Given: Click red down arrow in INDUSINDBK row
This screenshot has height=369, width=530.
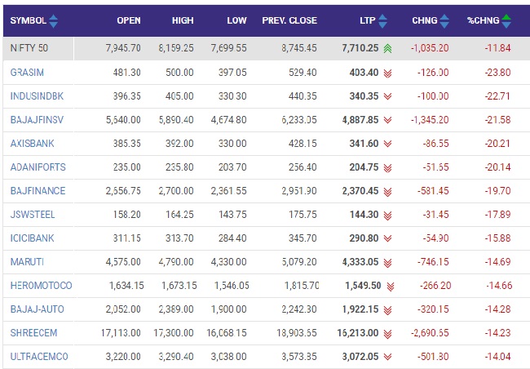Looking at the screenshot, I should pyautogui.click(x=387, y=96).
